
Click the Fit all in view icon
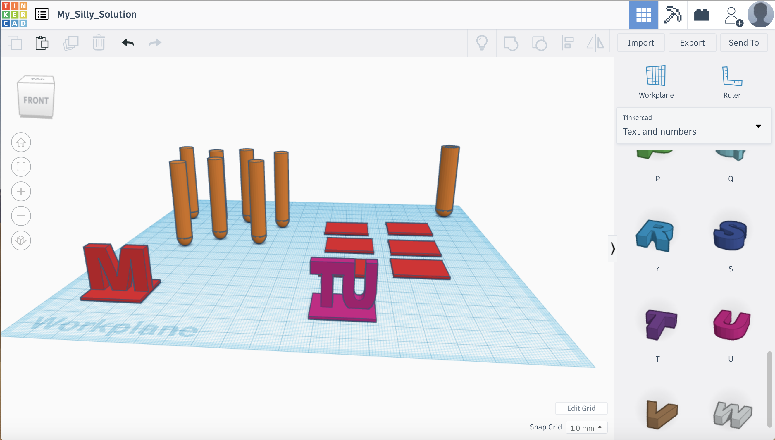click(x=21, y=166)
